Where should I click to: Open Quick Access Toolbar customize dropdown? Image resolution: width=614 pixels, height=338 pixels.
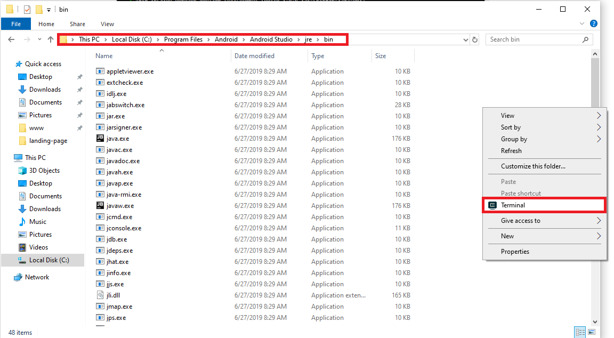pos(49,10)
